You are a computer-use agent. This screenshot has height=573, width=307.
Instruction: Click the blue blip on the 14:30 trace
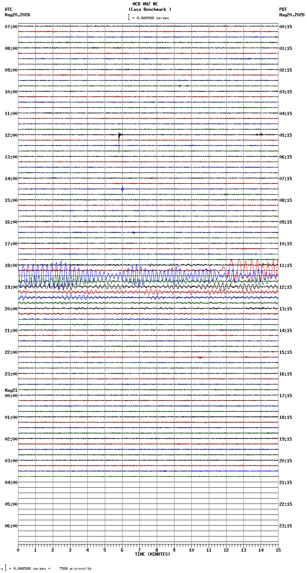(122, 189)
